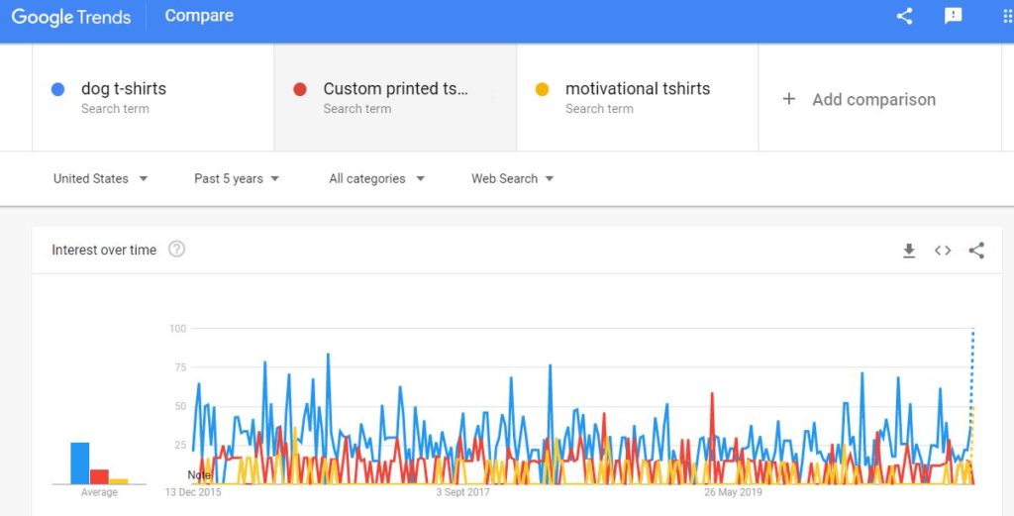Open the send feedback icon in header
The height and width of the screenshot is (516, 1014).
click(954, 16)
